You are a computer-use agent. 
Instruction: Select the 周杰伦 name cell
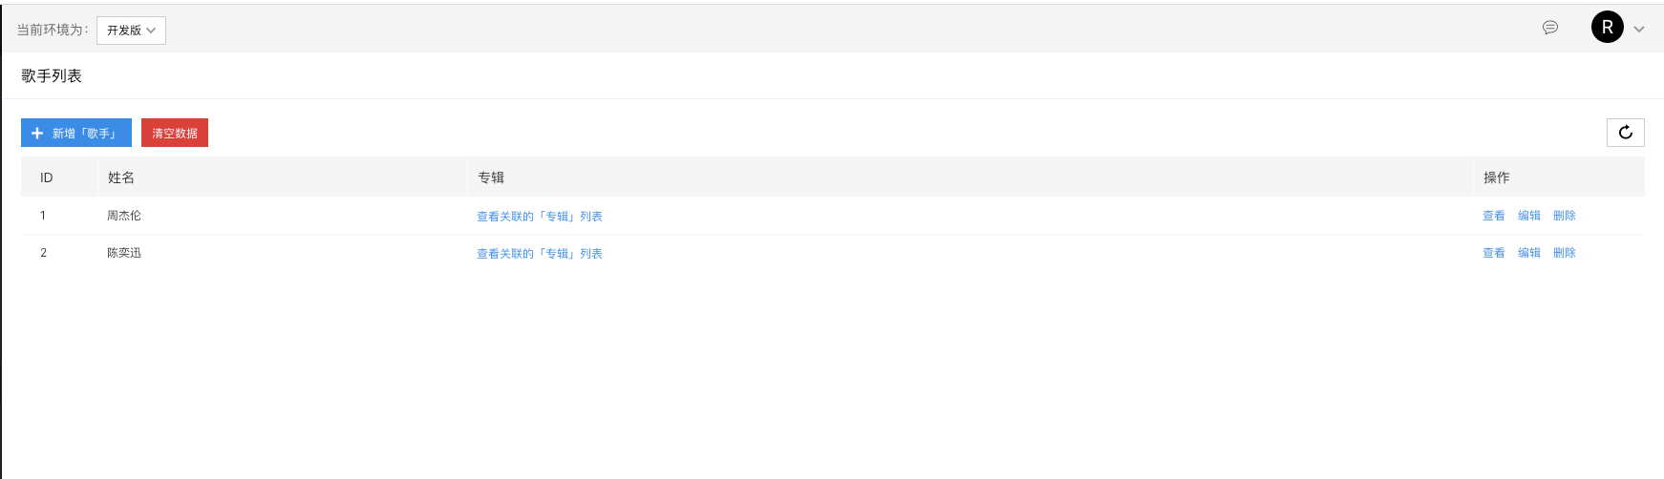283,216
